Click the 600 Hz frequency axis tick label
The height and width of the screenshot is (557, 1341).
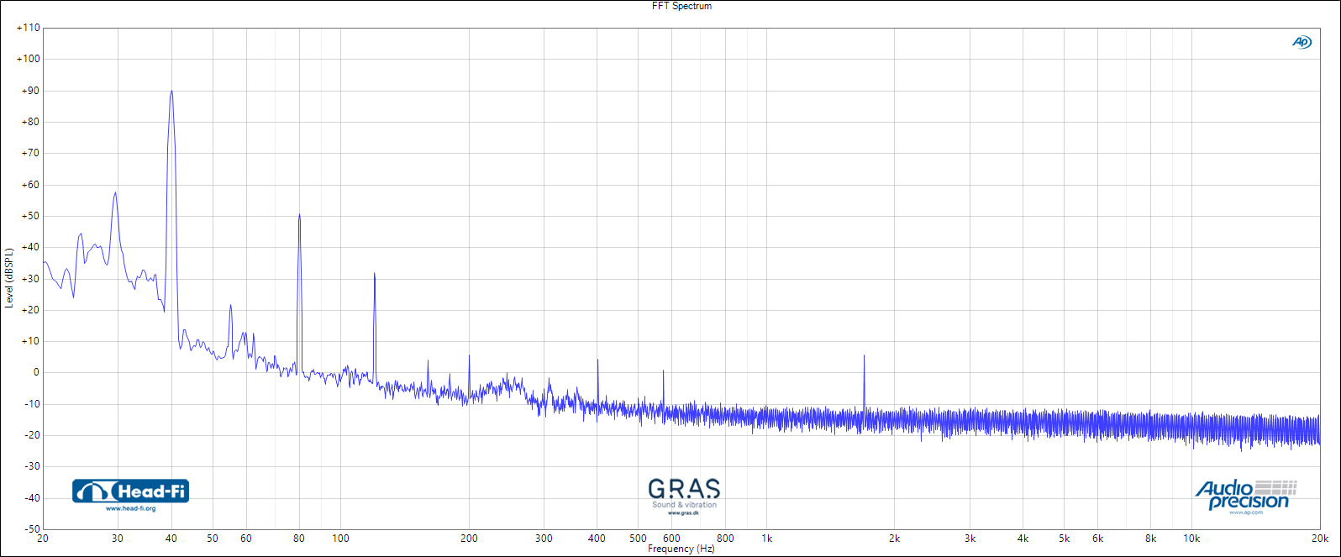click(x=672, y=539)
